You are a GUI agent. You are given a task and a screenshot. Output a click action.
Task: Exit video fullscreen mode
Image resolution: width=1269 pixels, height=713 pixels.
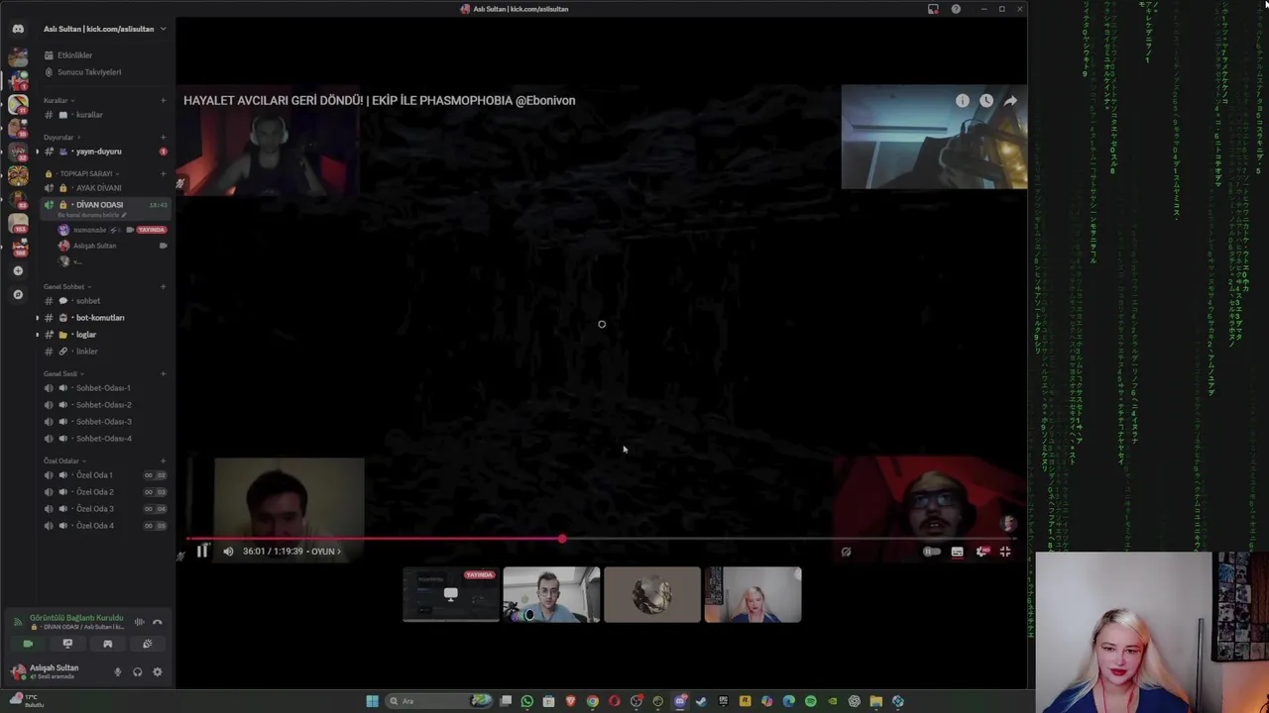pos(1005,552)
